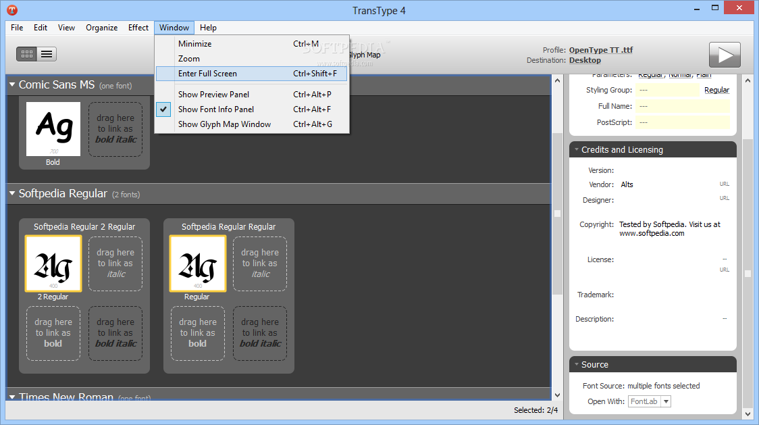Collapse the Times New Roman family group
759x425 pixels.
(12, 397)
